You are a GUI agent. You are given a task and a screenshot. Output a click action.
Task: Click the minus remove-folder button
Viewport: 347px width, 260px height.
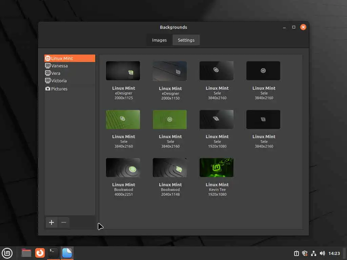[63, 222]
